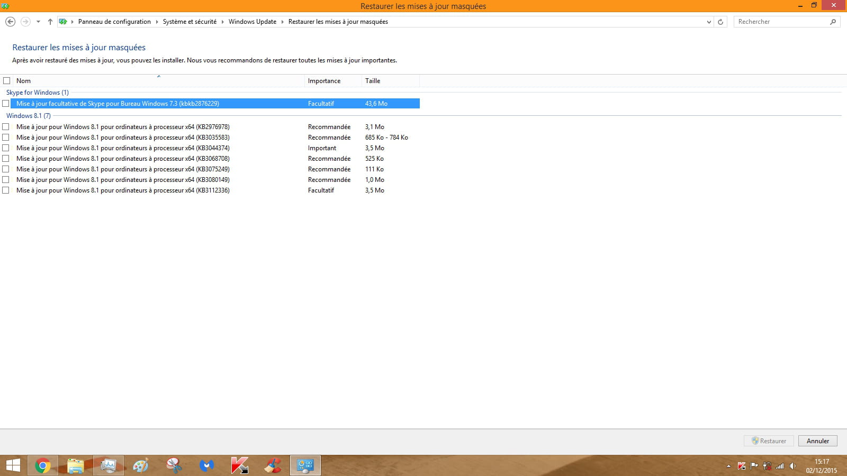Sort list by Importance column

[x=334, y=81]
